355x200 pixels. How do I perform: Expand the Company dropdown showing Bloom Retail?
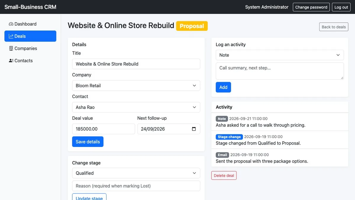coord(136,86)
